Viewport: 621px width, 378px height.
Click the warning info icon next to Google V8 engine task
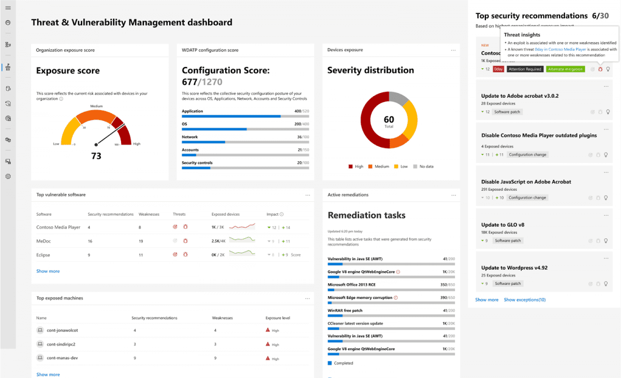point(398,271)
